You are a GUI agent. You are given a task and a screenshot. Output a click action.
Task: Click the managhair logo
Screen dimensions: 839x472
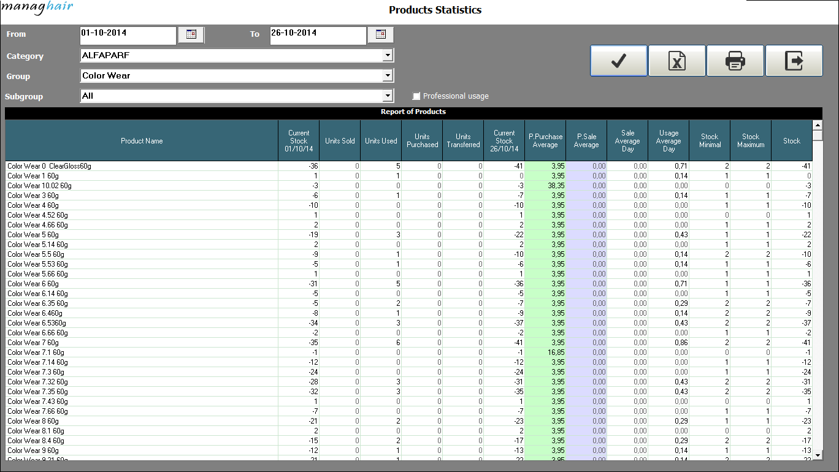pyautogui.click(x=37, y=7)
